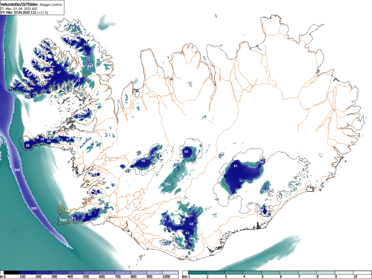Click the 61 value on Vatnajökull

(236, 166)
